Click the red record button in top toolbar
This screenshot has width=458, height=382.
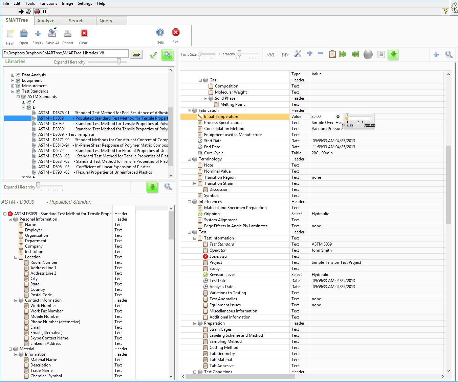[x=37, y=11]
